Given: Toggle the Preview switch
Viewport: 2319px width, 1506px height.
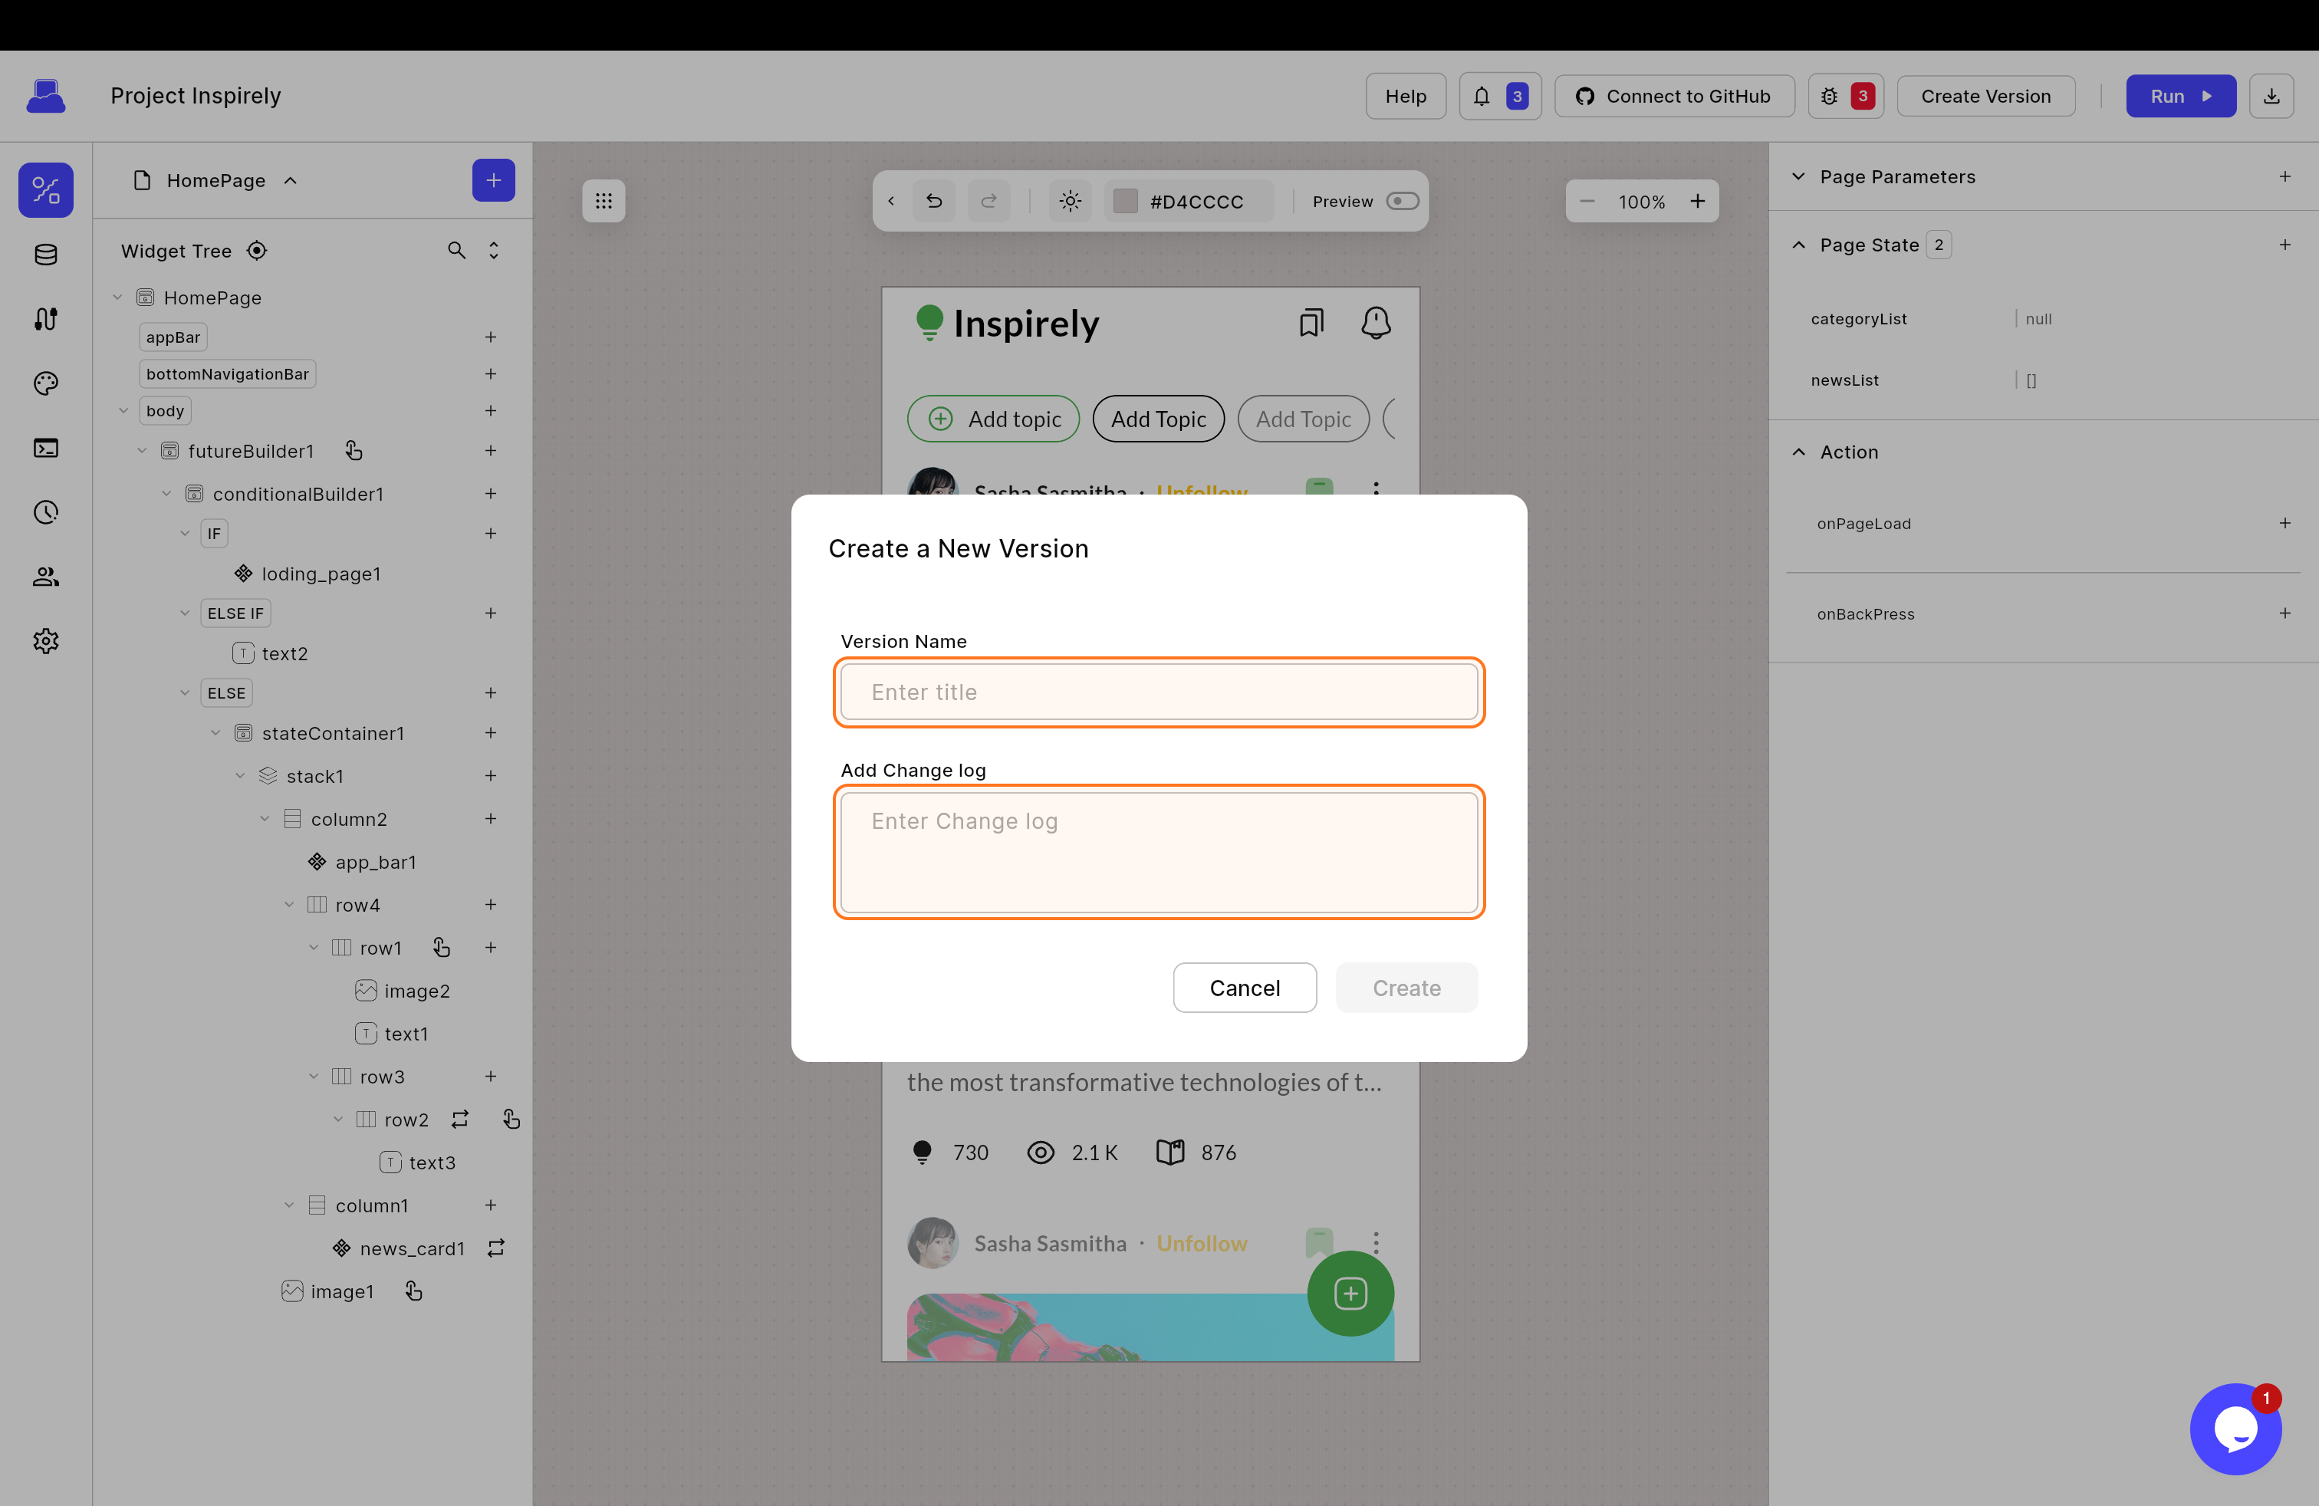Looking at the screenshot, I should click(x=1402, y=201).
